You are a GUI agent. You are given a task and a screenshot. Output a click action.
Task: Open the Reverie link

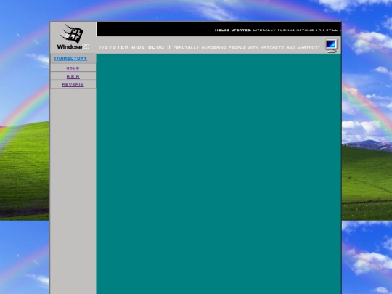[73, 84]
